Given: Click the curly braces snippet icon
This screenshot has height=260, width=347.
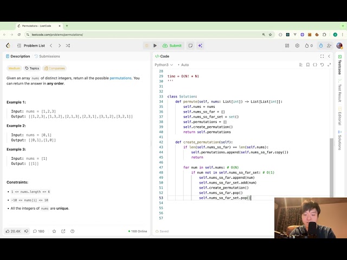Looking at the screenshot, I should click(x=315, y=65).
